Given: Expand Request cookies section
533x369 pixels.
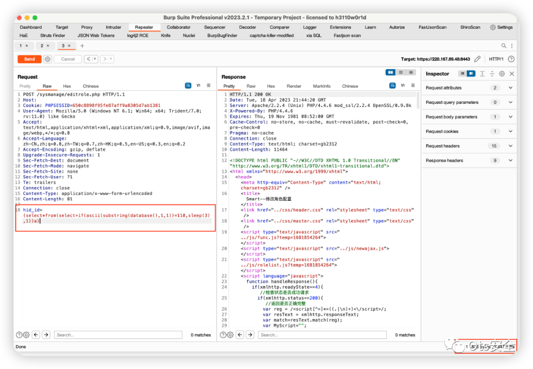Looking at the screenshot, I should pos(469,132).
